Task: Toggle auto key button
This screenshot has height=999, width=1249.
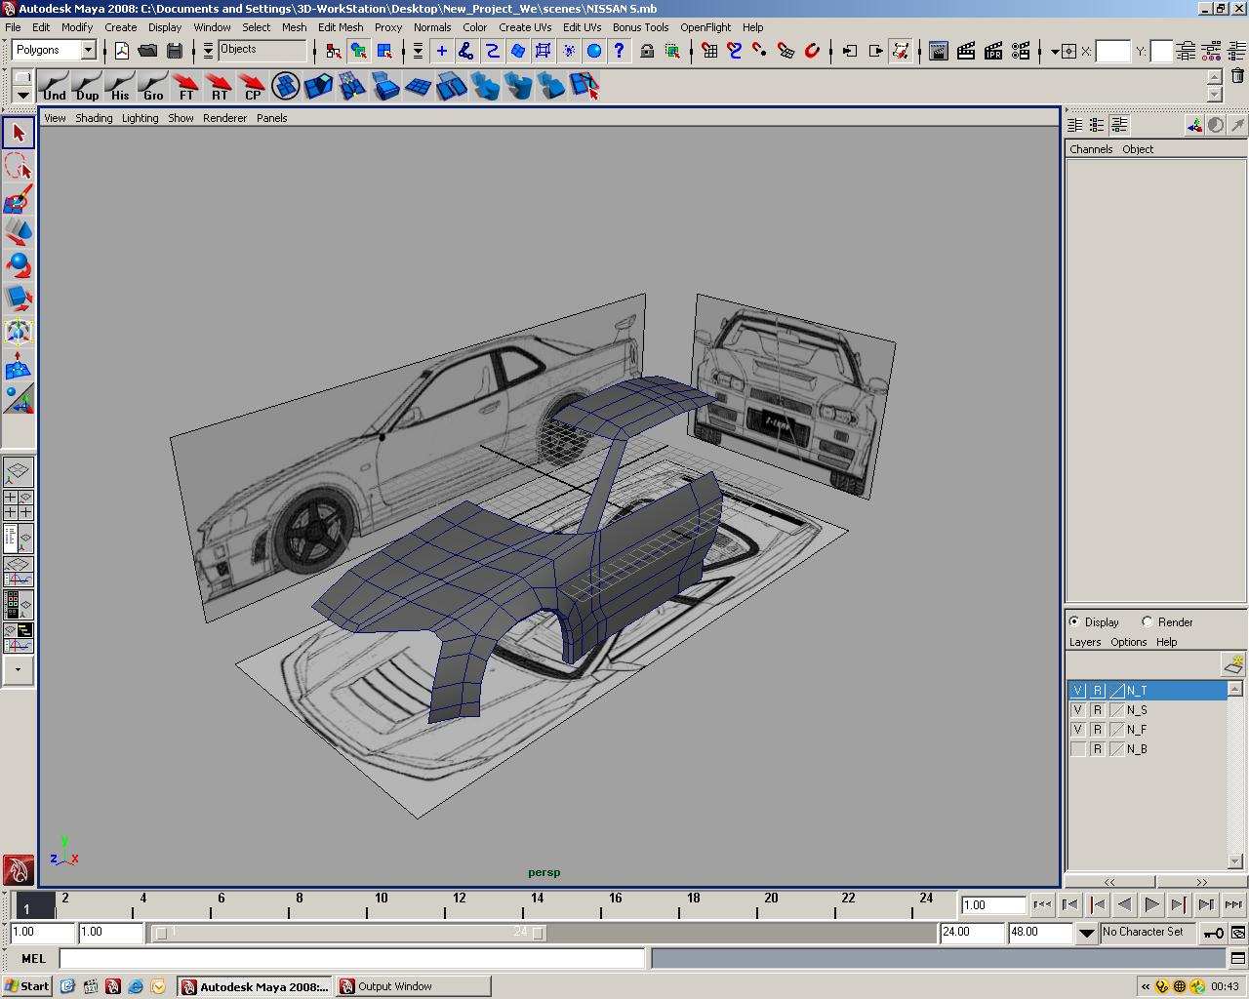Action: pos(1213,933)
